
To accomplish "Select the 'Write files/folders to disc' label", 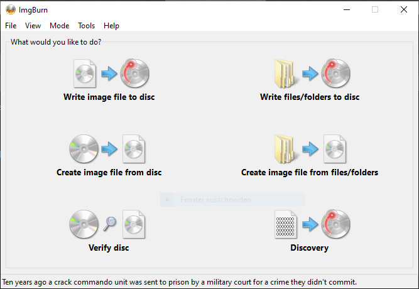I will pyautogui.click(x=310, y=97).
